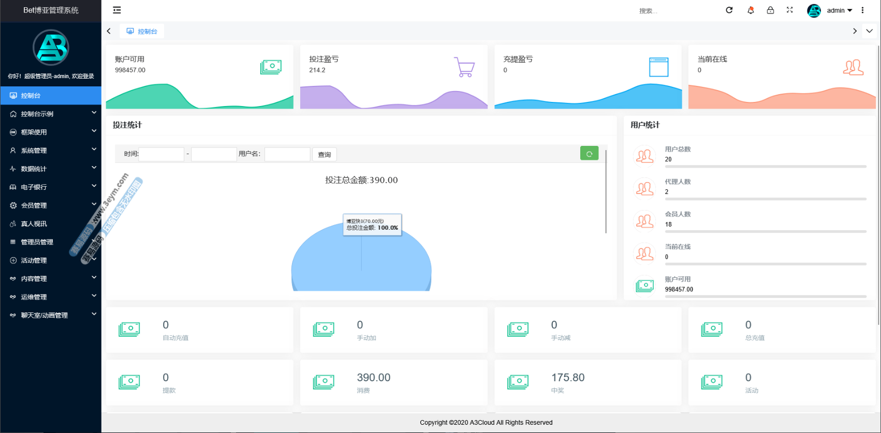Click the lock screen icon
The height and width of the screenshot is (433, 881).
pyautogui.click(x=770, y=10)
